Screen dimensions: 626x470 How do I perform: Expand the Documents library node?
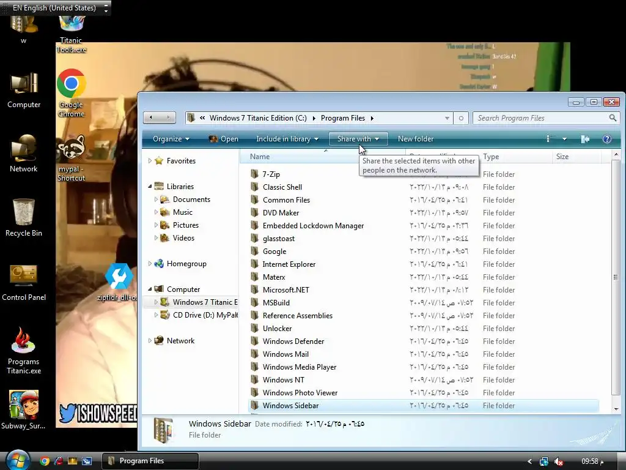(156, 199)
